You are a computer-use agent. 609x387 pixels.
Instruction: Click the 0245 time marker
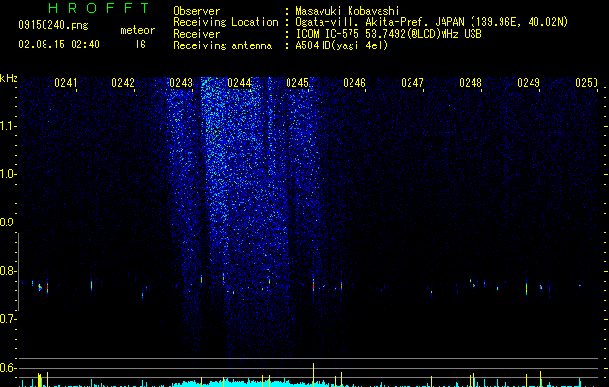tap(297, 83)
